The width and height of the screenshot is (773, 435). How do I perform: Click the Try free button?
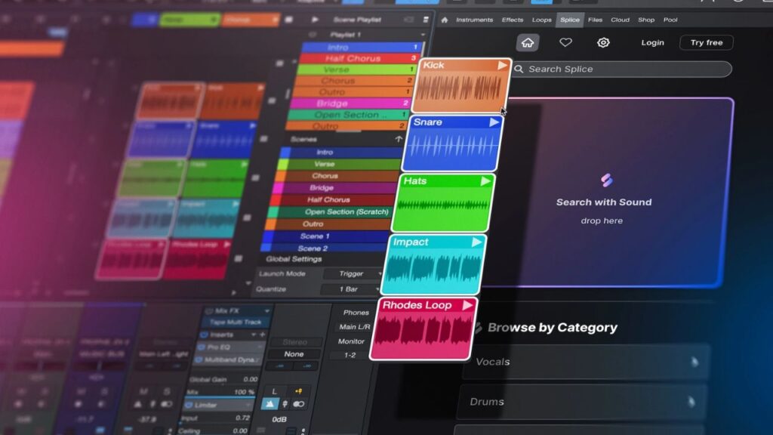pyautogui.click(x=706, y=42)
